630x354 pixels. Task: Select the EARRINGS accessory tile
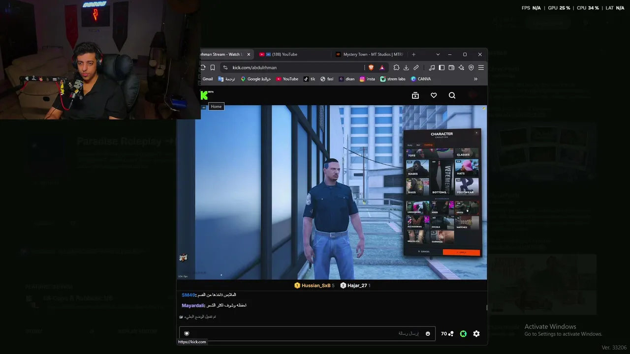(x=441, y=237)
